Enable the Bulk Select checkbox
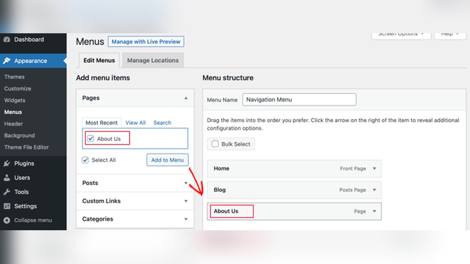Viewport: 470px width, 264px height. coord(215,144)
